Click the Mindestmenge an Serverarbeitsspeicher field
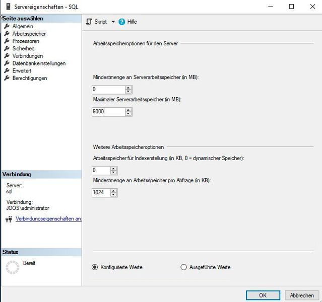This screenshot has width=322, height=302. [108, 90]
